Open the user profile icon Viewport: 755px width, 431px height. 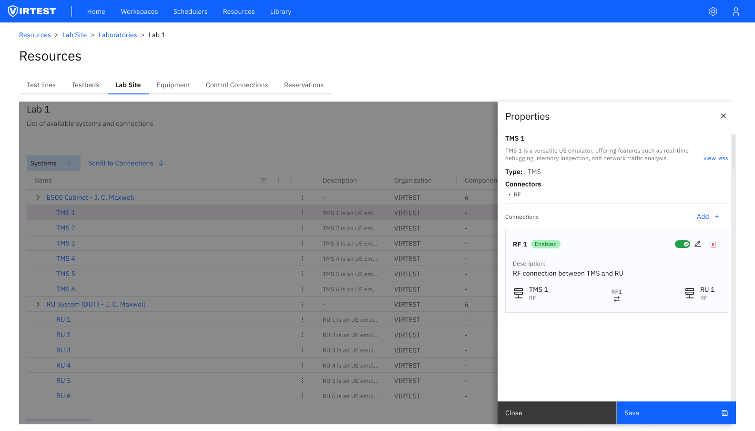click(735, 11)
